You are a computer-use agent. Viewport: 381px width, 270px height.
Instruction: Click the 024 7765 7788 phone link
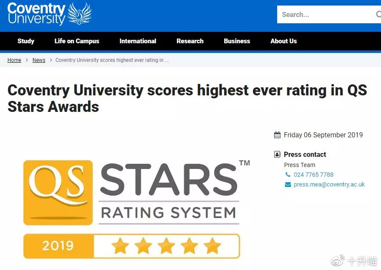pyautogui.click(x=314, y=175)
